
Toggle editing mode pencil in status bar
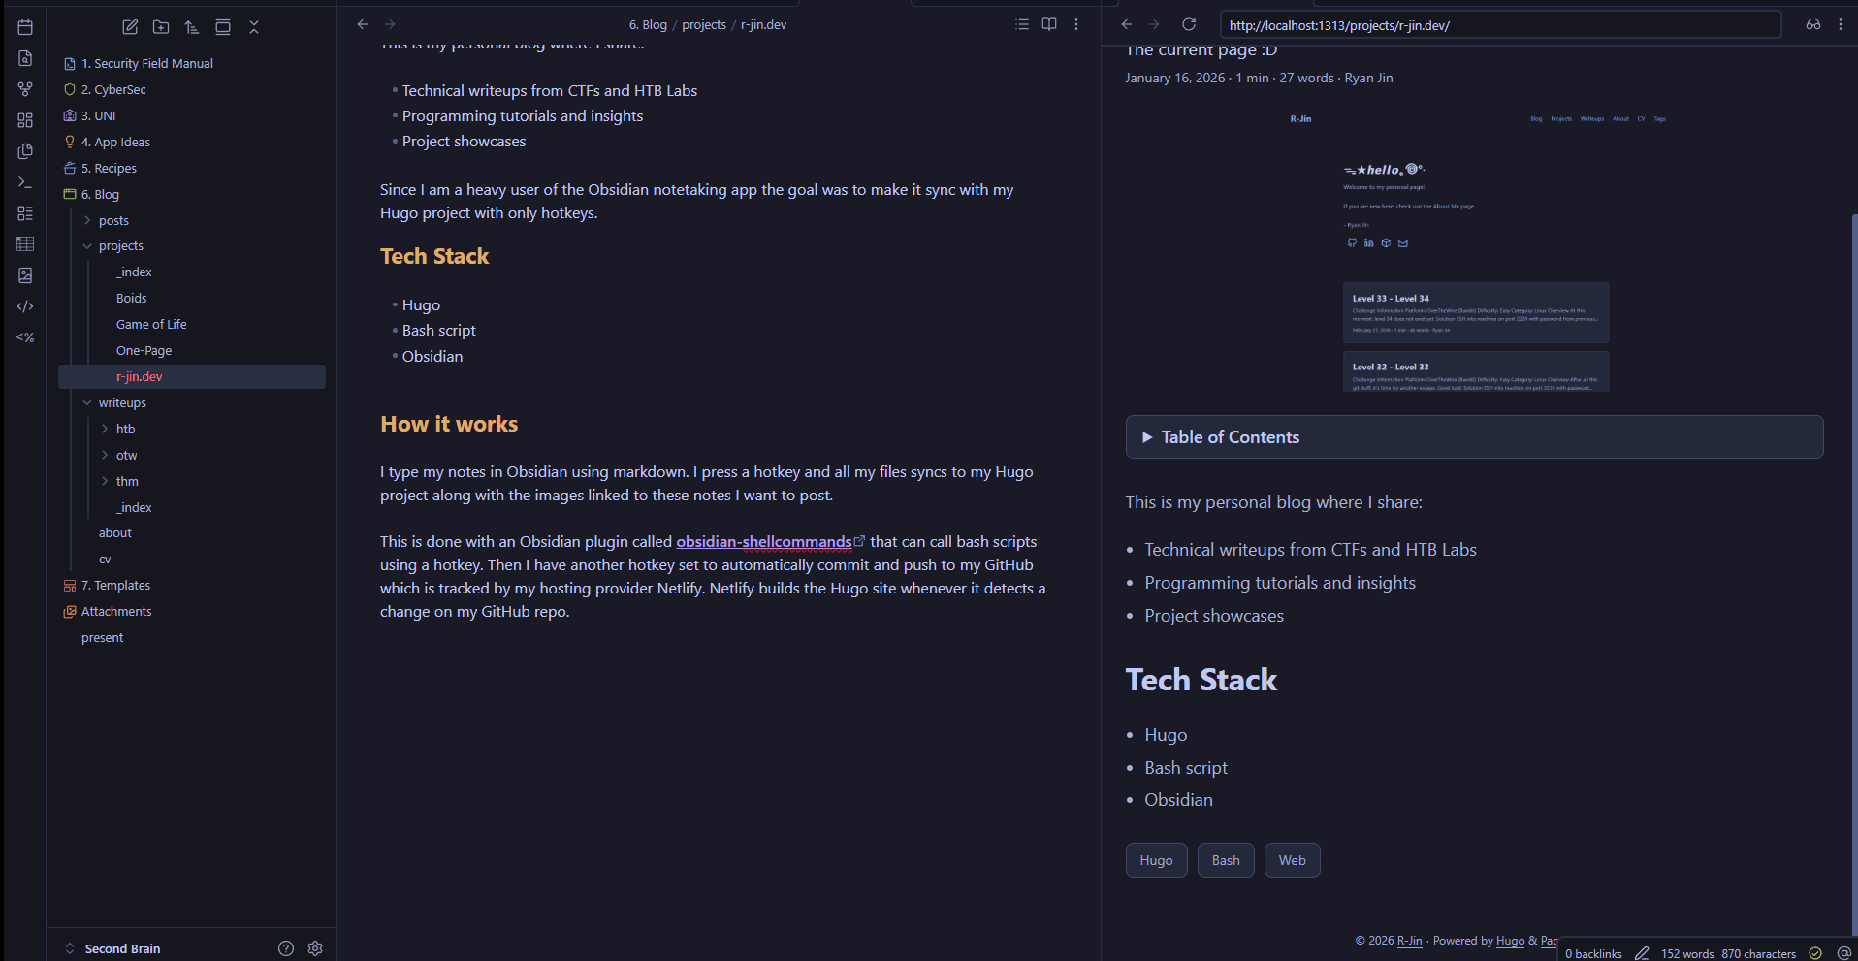1642,953
